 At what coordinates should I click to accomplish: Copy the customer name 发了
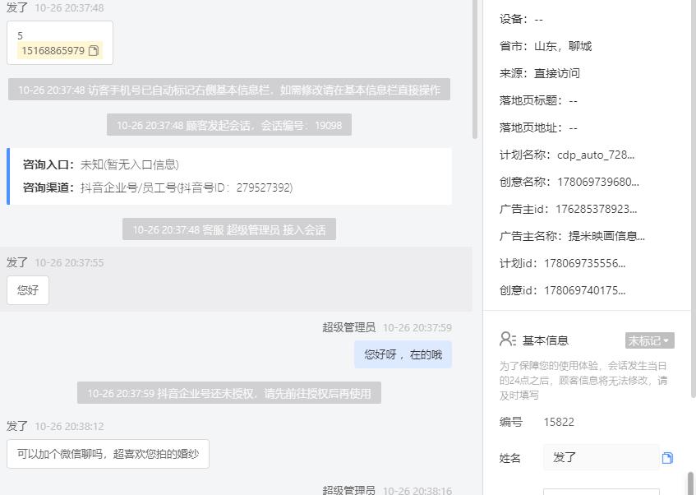coord(667,458)
